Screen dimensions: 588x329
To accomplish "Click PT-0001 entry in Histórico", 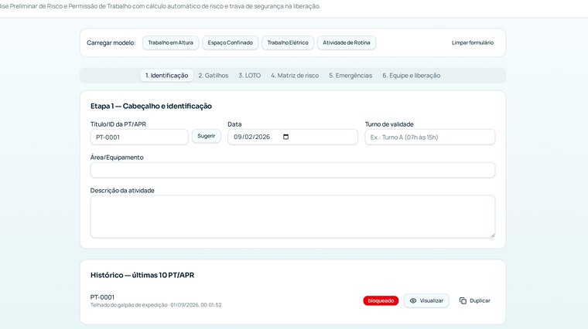I will pos(102,297).
